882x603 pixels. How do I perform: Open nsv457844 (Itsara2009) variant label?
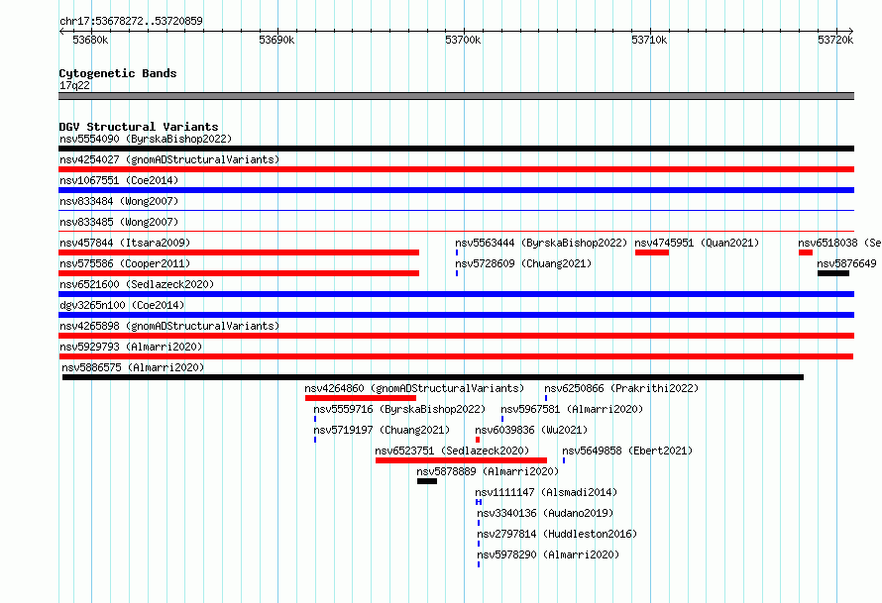tap(125, 243)
